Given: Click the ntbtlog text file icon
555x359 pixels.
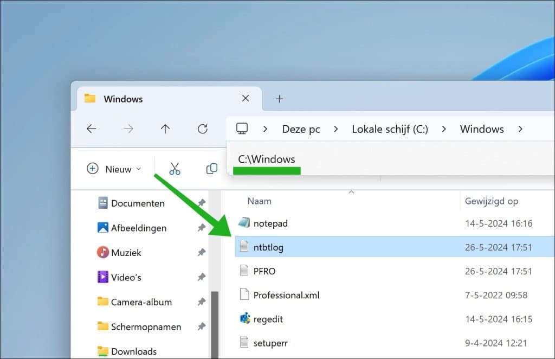Looking at the screenshot, I should 244,246.
